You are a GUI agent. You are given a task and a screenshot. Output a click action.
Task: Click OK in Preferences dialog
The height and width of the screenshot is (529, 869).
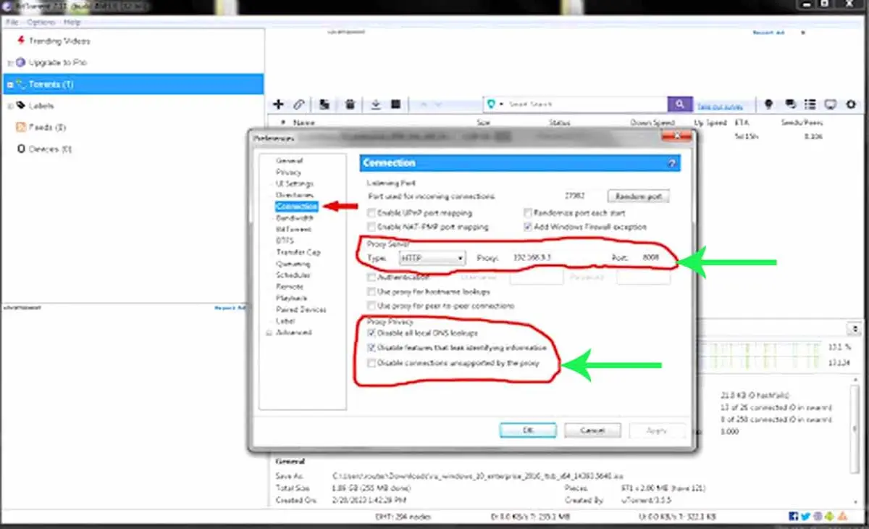tap(528, 430)
